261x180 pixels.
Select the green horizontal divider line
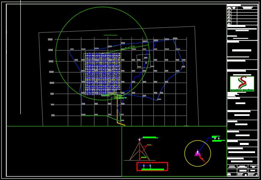pos(64,126)
